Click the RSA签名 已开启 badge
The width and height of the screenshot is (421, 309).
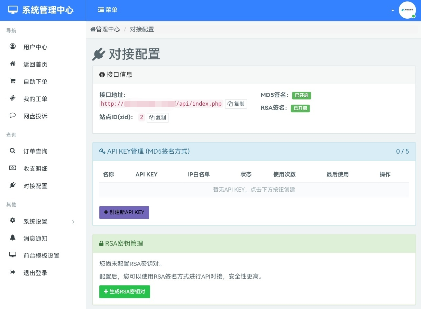(x=300, y=108)
